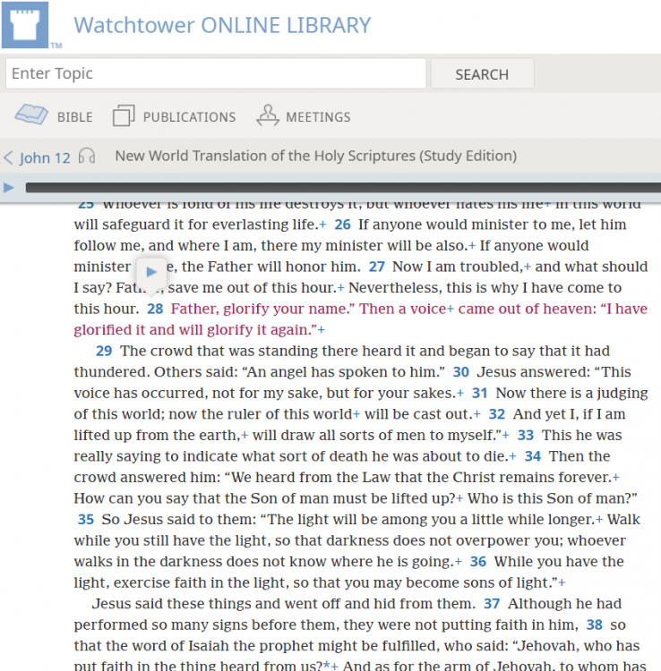This screenshot has height=671, width=661.
Task: Open cross-reference plus after "I am troubled,"
Action: click(528, 267)
